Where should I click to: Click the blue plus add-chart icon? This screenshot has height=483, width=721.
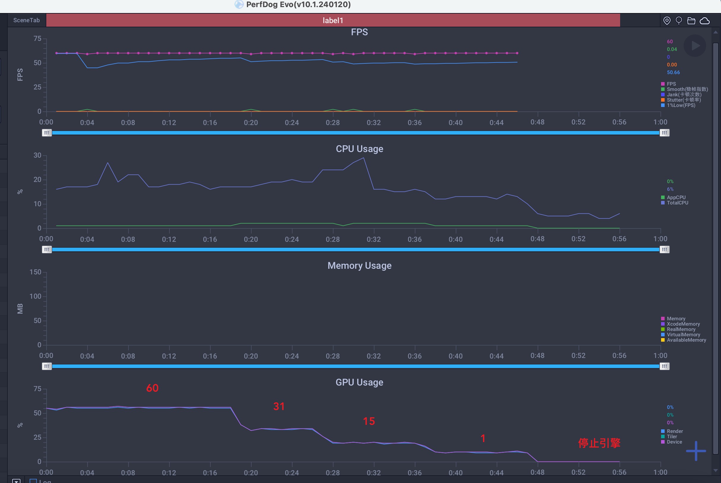(x=696, y=451)
